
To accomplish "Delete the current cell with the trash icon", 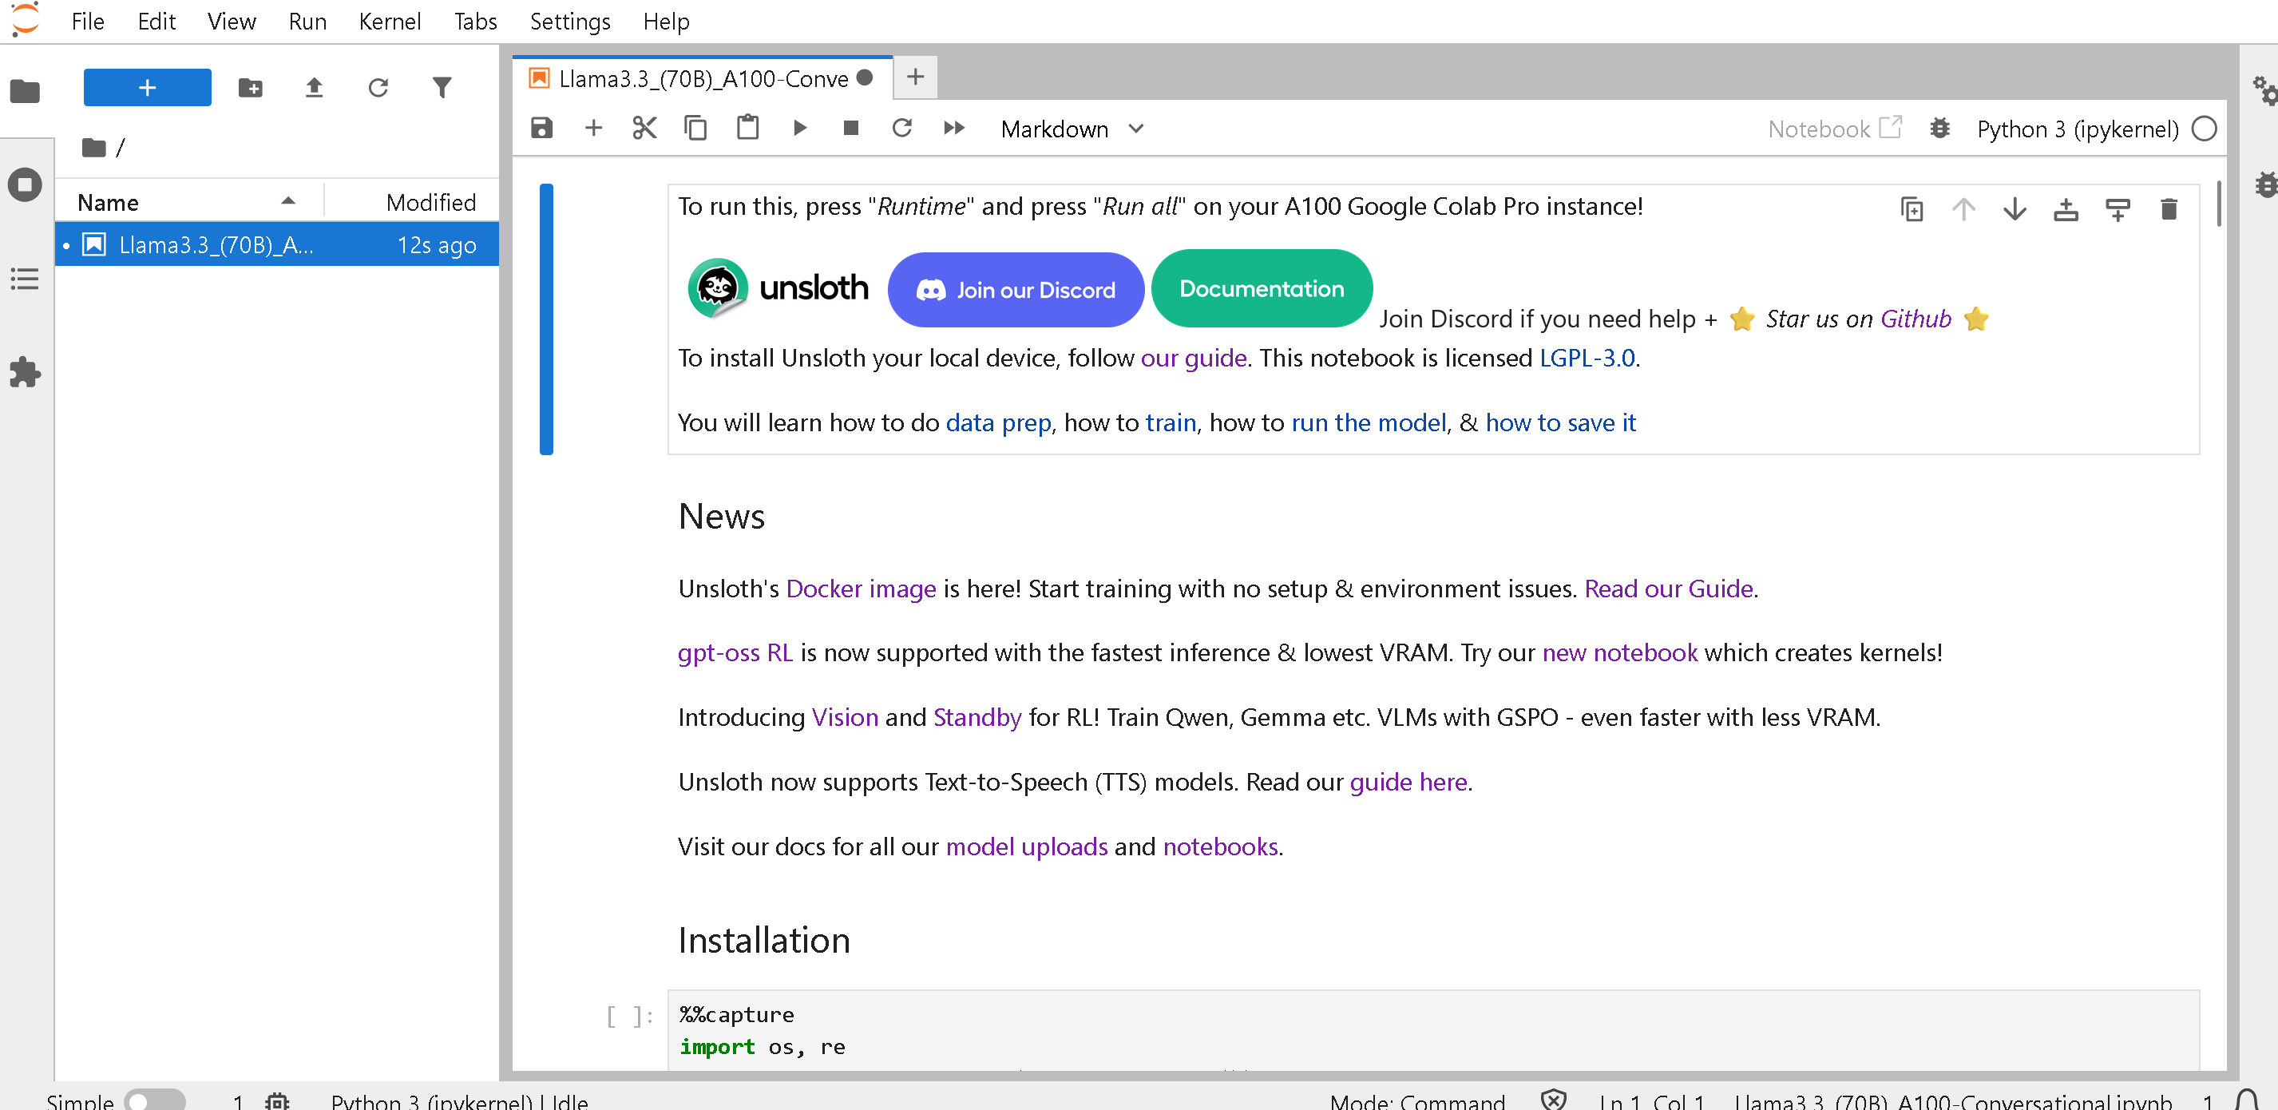I will (2169, 209).
